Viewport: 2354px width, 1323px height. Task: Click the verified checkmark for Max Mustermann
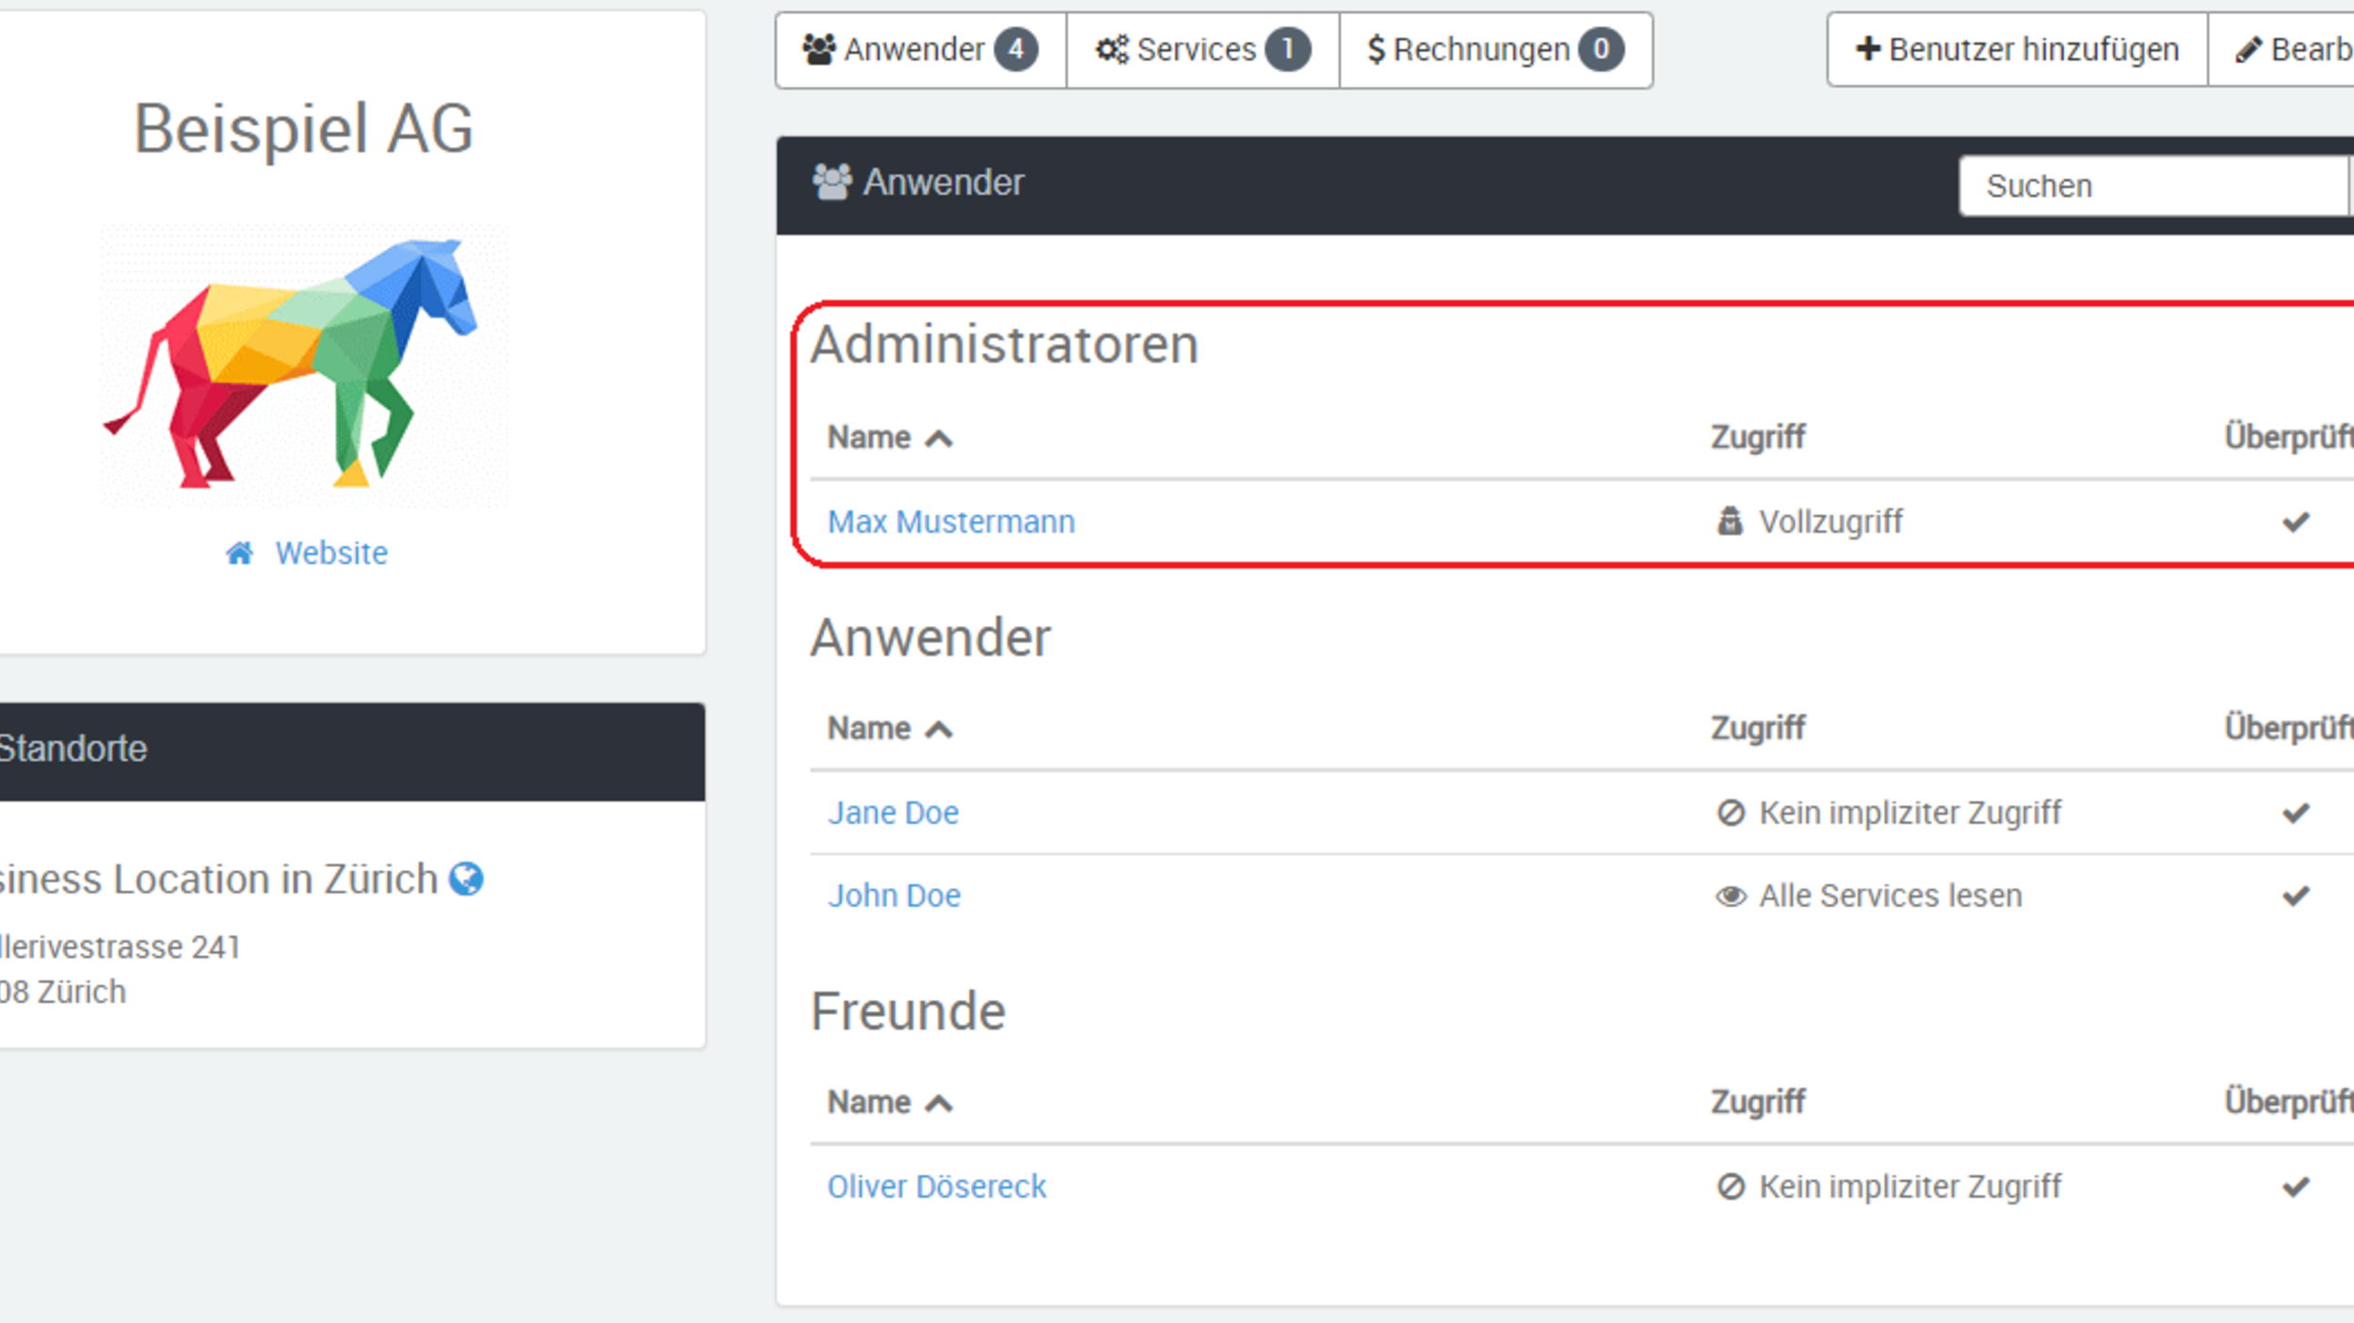click(x=2296, y=521)
